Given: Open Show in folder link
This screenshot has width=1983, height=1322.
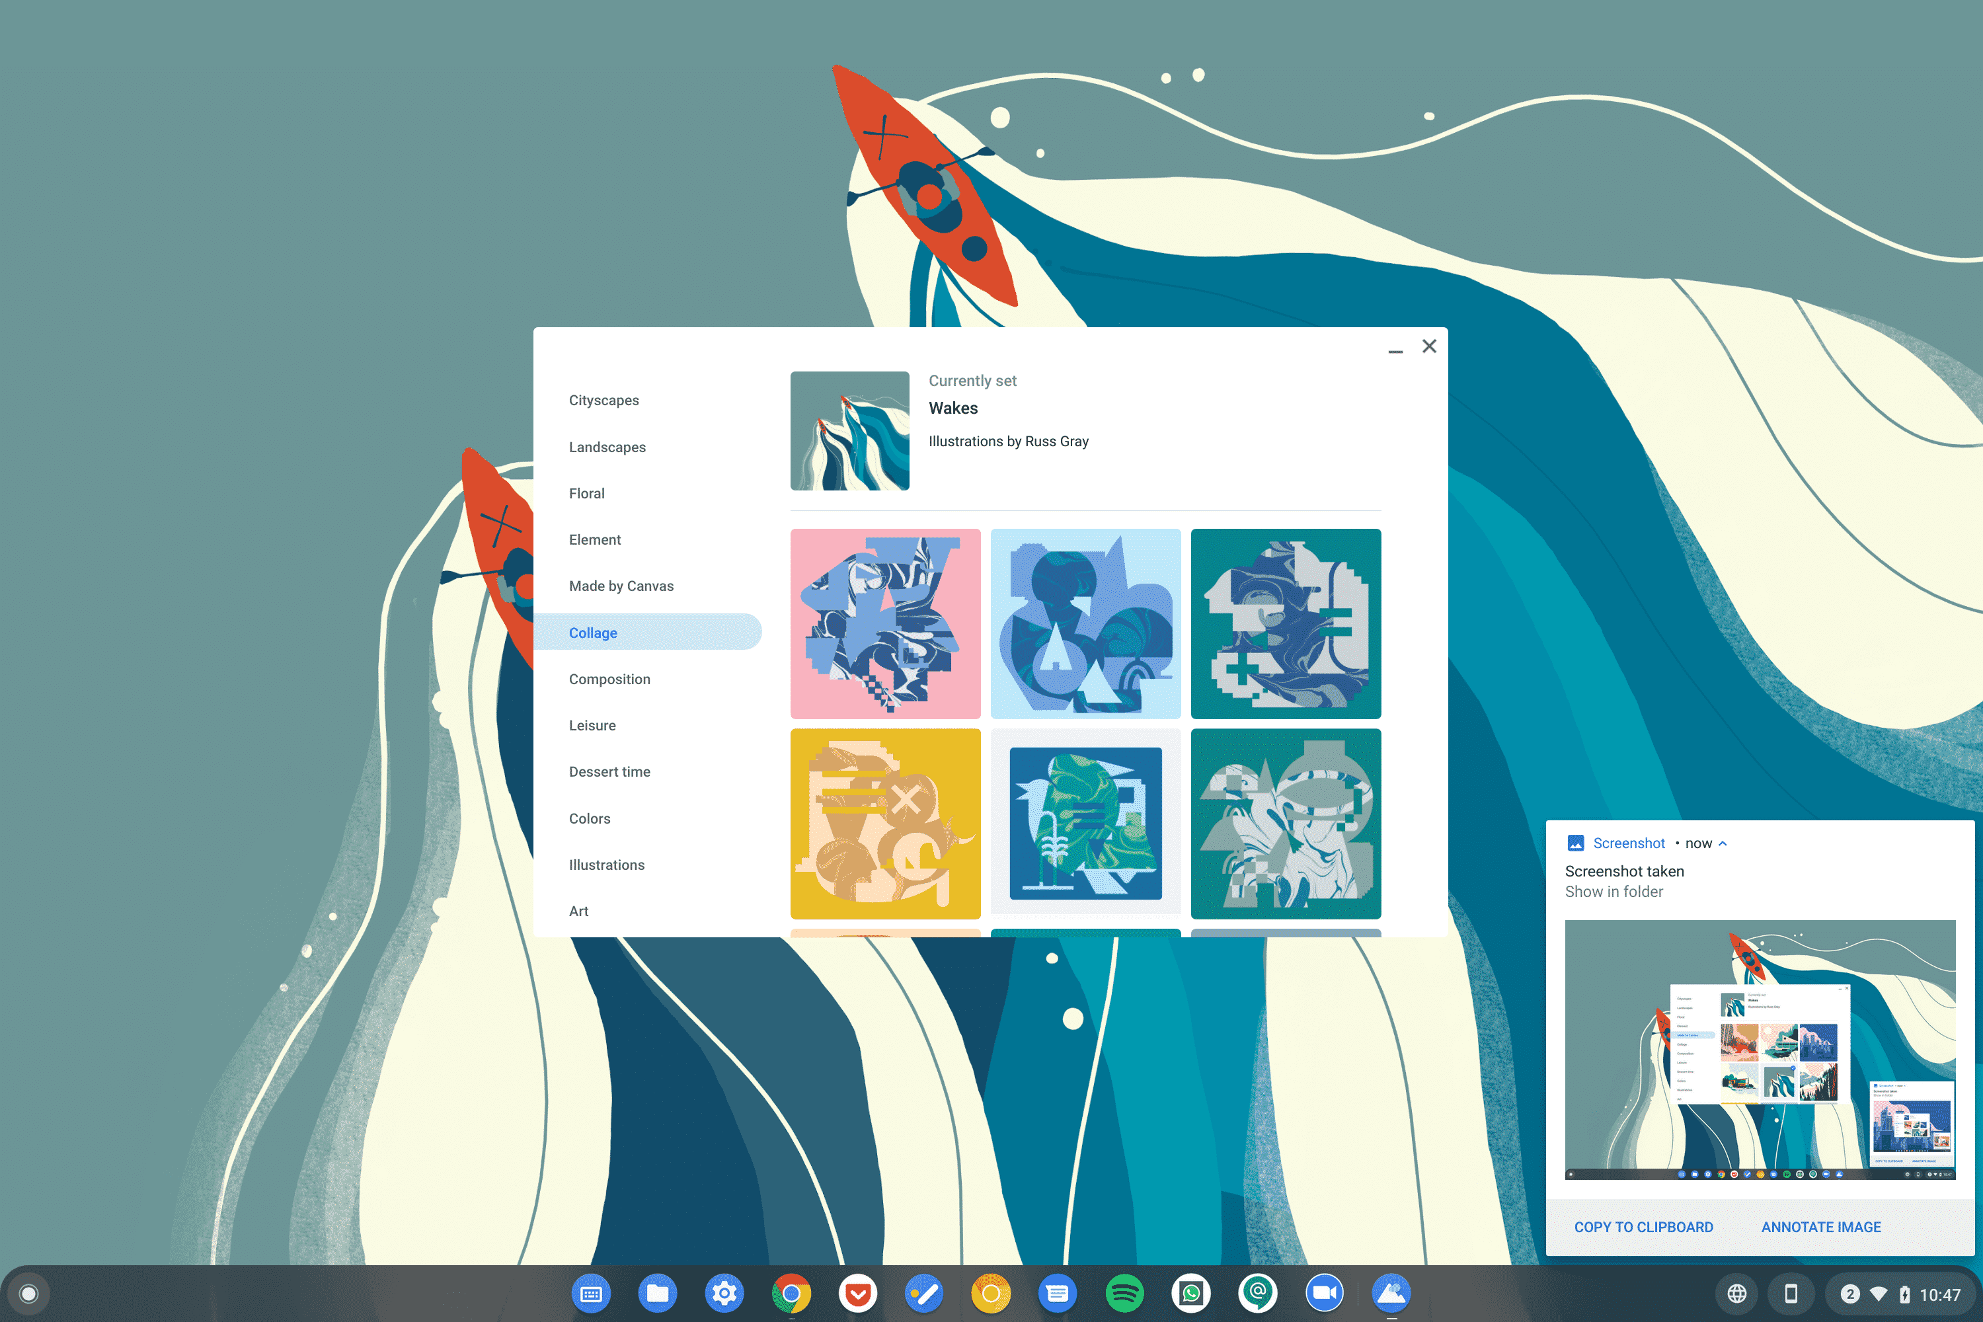Looking at the screenshot, I should click(1613, 891).
